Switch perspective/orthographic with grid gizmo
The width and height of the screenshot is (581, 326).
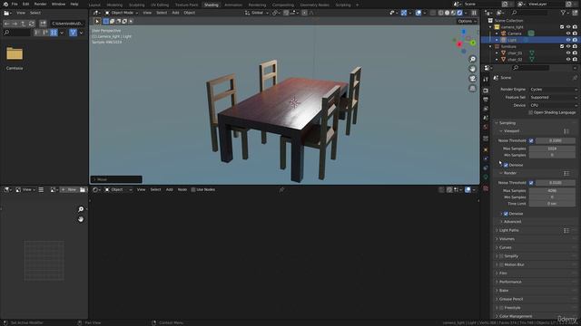[x=472, y=89]
